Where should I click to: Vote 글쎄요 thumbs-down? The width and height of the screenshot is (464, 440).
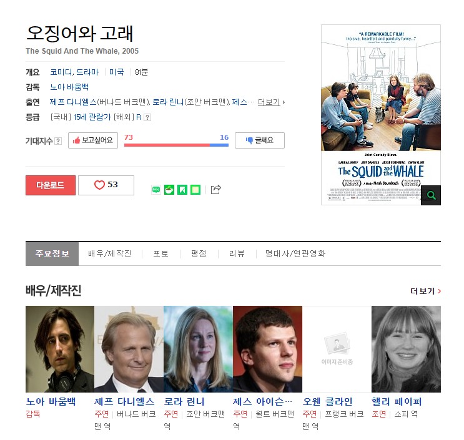click(260, 140)
